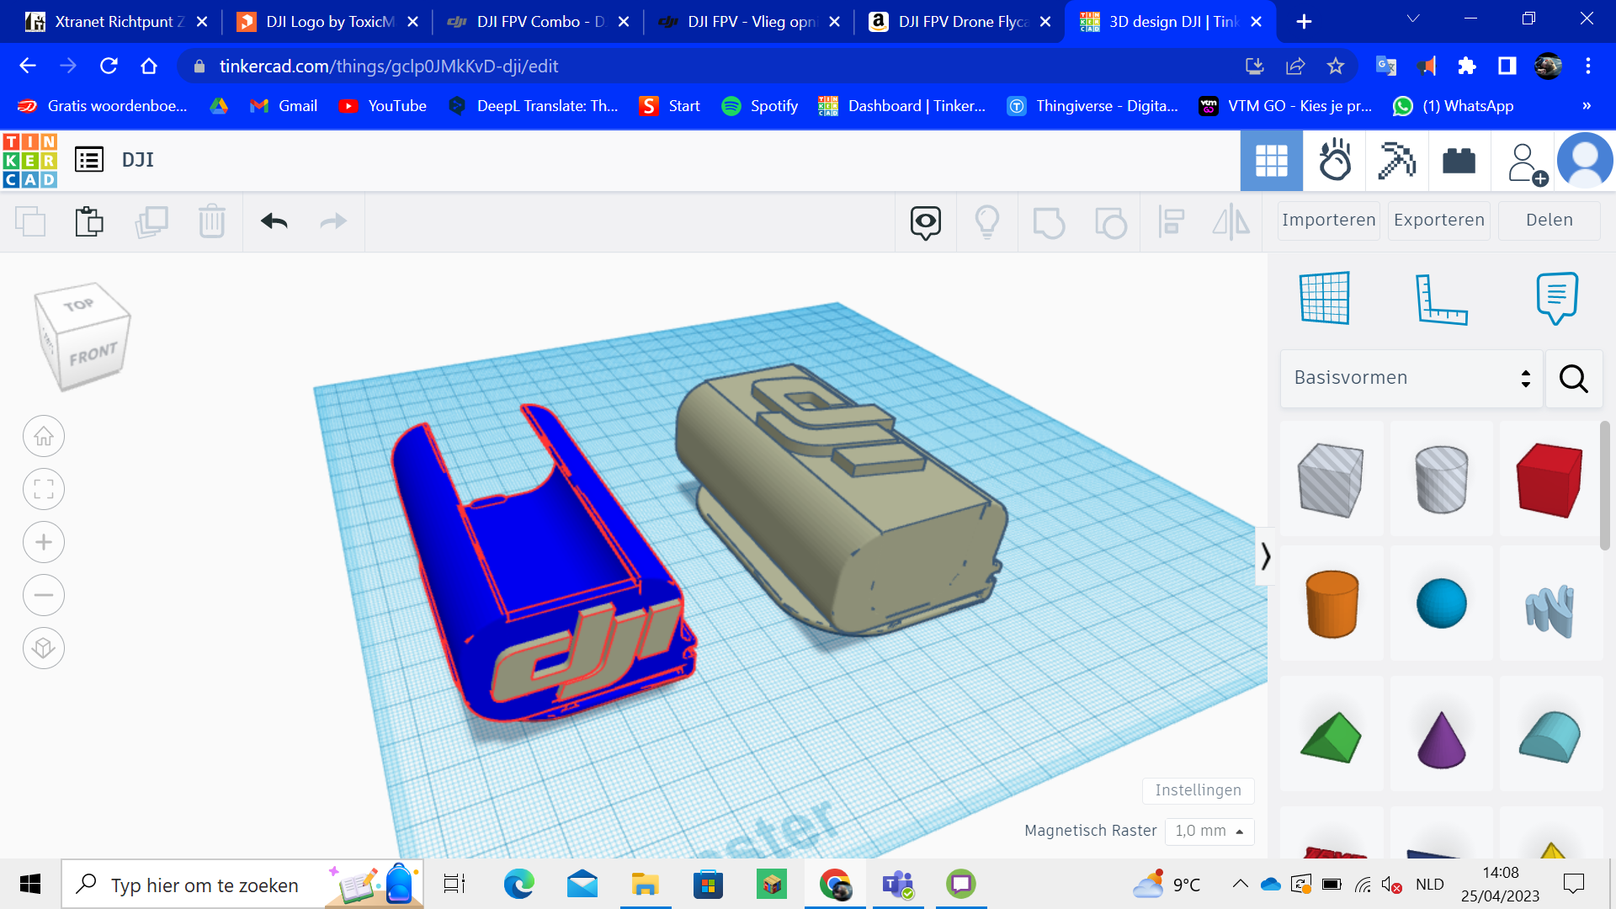Screen dimensions: 1616x909
Task: Select the Ruler tool
Action: (1441, 299)
